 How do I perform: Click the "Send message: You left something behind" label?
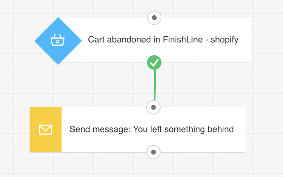point(151,130)
